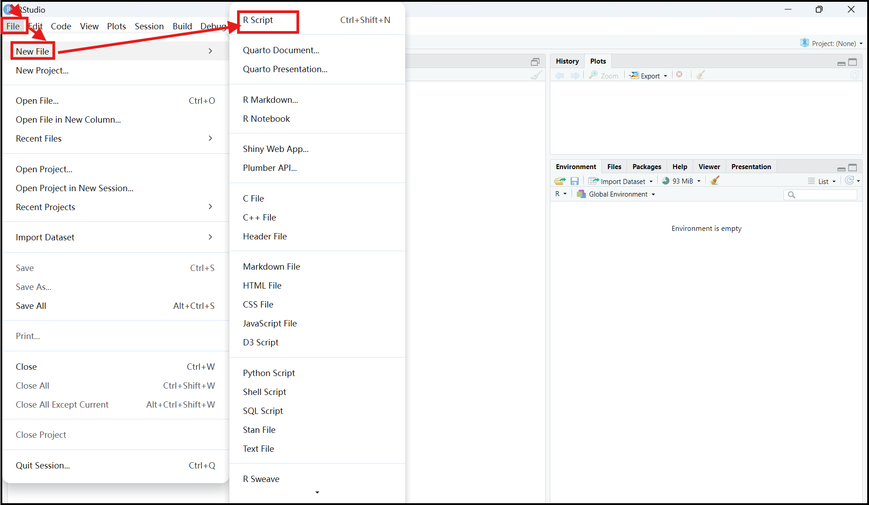This screenshot has width=869, height=505.
Task: Click the remove current plot red X
Action: tap(679, 75)
